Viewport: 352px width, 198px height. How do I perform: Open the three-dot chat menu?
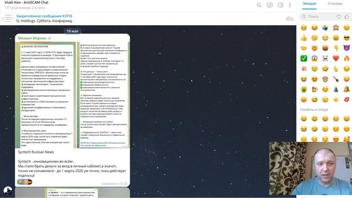(x=290, y=5)
